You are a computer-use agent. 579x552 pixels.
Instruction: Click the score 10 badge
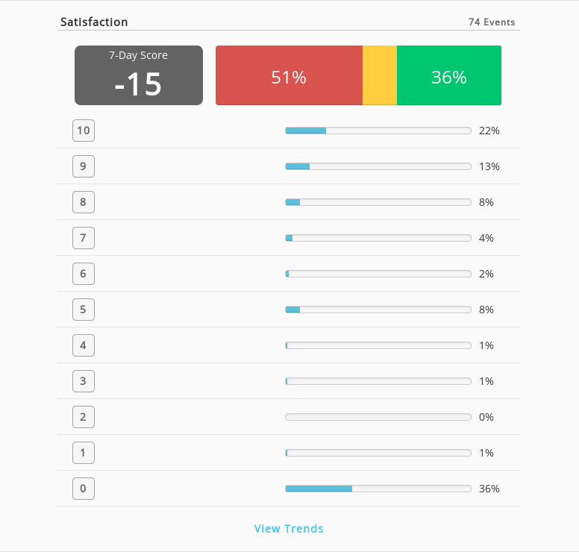click(x=84, y=131)
